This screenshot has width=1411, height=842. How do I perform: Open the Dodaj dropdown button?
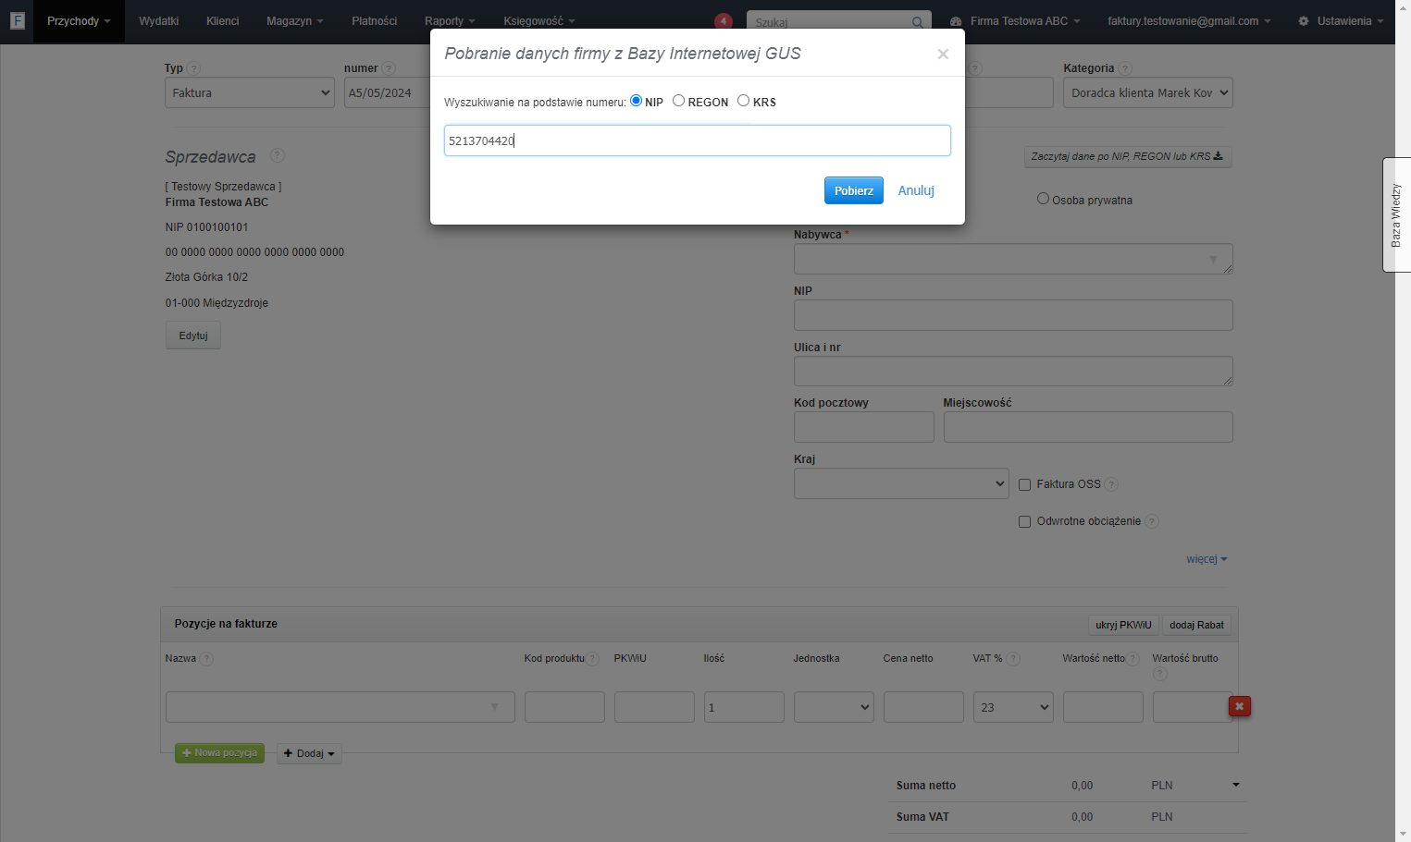309,753
